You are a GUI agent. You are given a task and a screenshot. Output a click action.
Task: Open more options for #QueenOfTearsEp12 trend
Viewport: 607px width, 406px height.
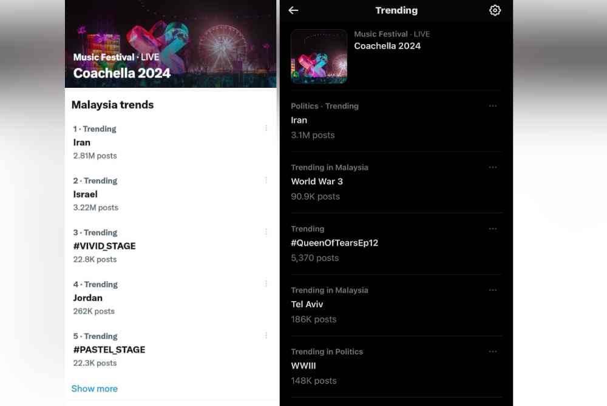click(492, 228)
